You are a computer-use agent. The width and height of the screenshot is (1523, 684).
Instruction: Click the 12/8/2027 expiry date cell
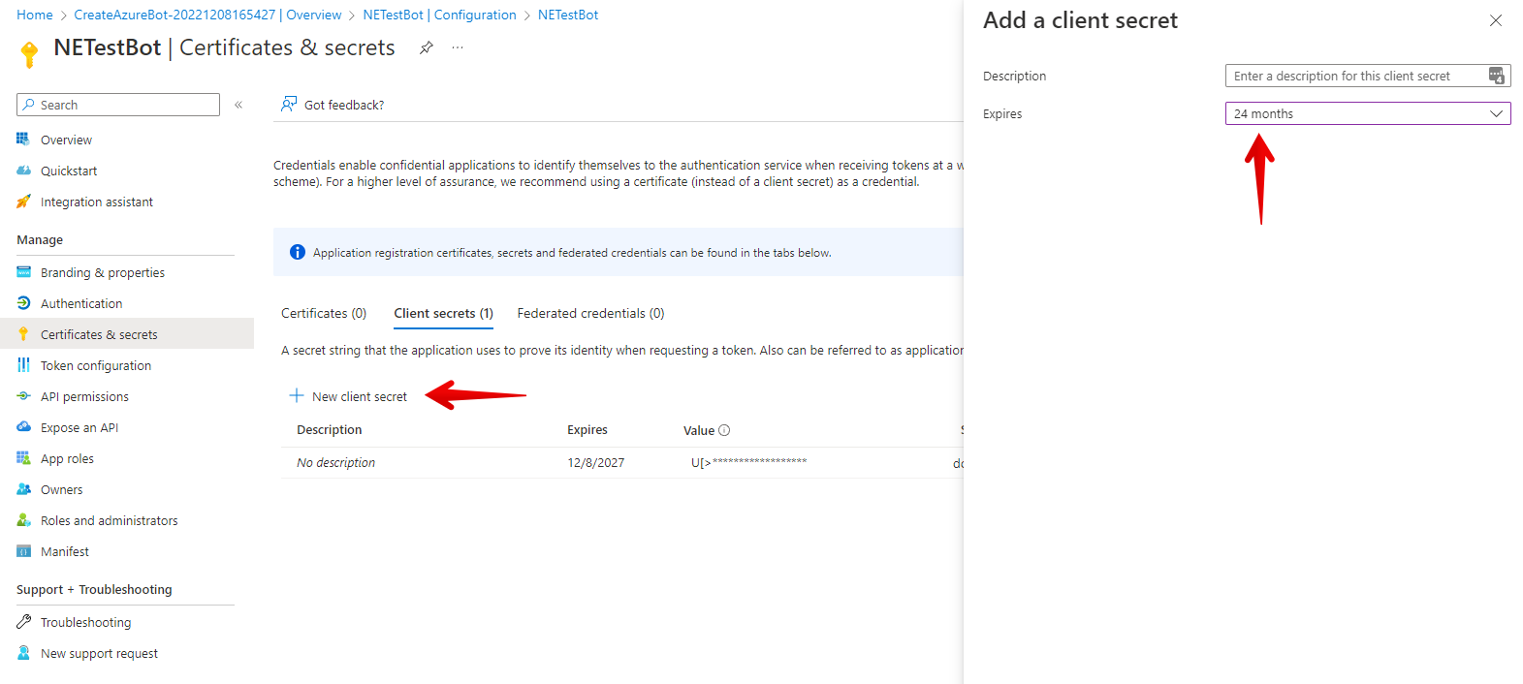click(x=596, y=462)
